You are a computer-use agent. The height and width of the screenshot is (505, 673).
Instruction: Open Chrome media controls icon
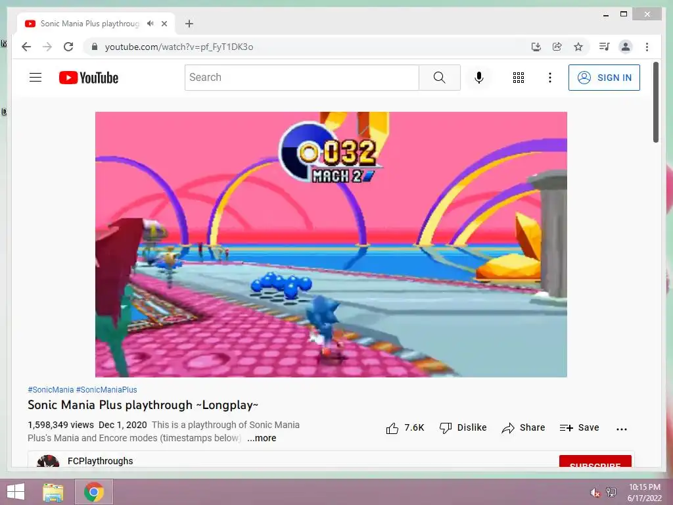click(605, 47)
